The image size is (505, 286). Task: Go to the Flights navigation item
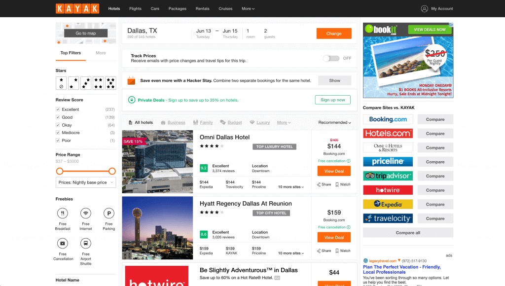pyautogui.click(x=135, y=9)
